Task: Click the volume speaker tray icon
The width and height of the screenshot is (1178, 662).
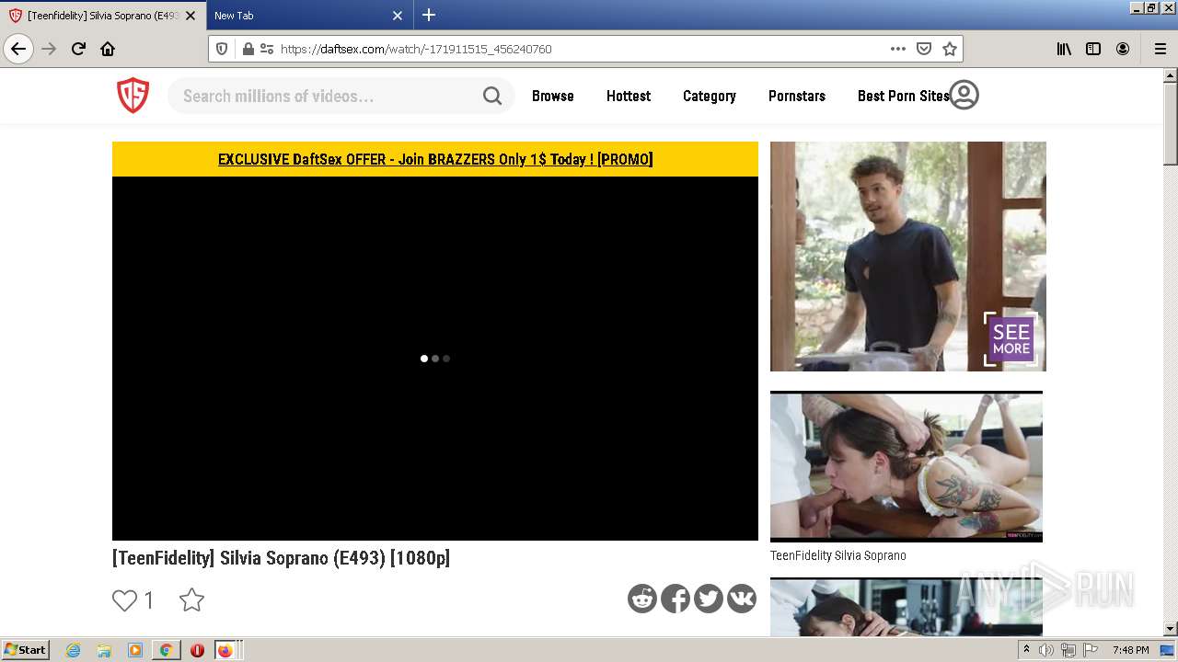Action: [x=1046, y=650]
